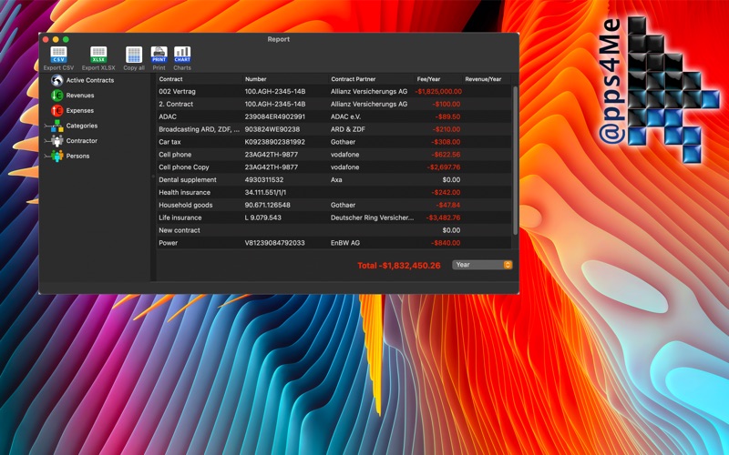The height and width of the screenshot is (455, 729).
Task: Click the number 4930311532
Action: tap(264, 179)
